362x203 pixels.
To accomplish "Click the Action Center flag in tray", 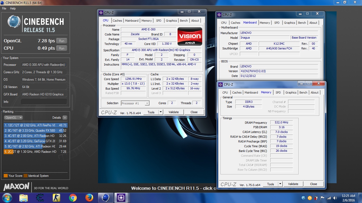I will (323, 198).
